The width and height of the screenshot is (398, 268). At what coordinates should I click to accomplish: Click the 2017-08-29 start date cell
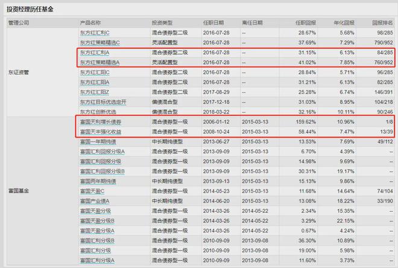216,92
